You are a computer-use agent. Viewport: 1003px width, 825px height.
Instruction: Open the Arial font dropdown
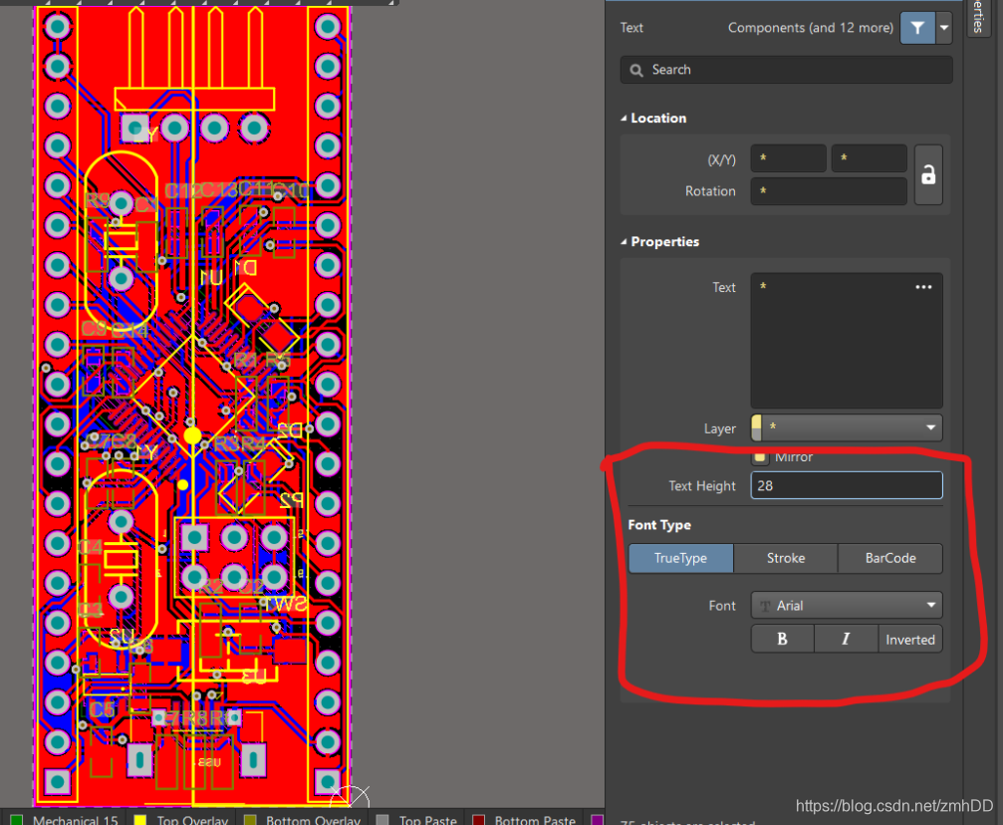(x=846, y=605)
